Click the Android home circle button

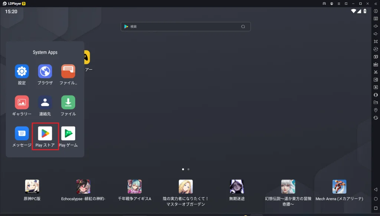click(376, 199)
